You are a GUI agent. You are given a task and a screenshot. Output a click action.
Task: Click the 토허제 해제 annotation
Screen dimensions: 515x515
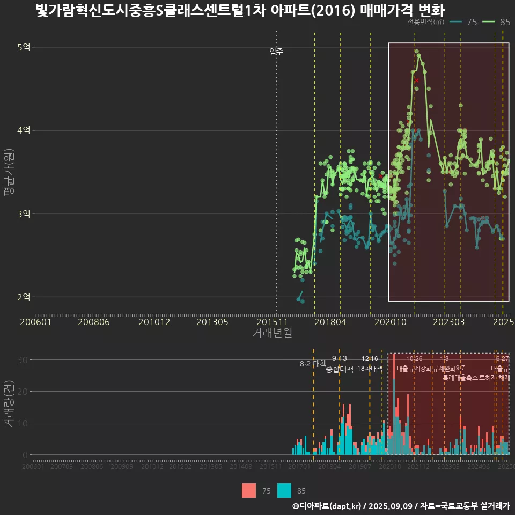tap(494, 378)
